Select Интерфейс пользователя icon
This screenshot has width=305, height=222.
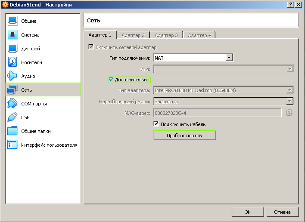[12, 145]
